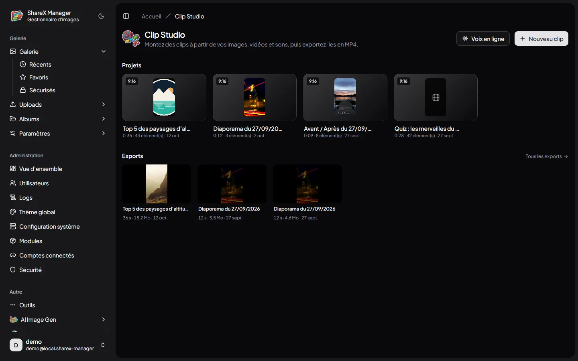
Task: Expand the Paramètres submenu chevron
Action: point(104,133)
